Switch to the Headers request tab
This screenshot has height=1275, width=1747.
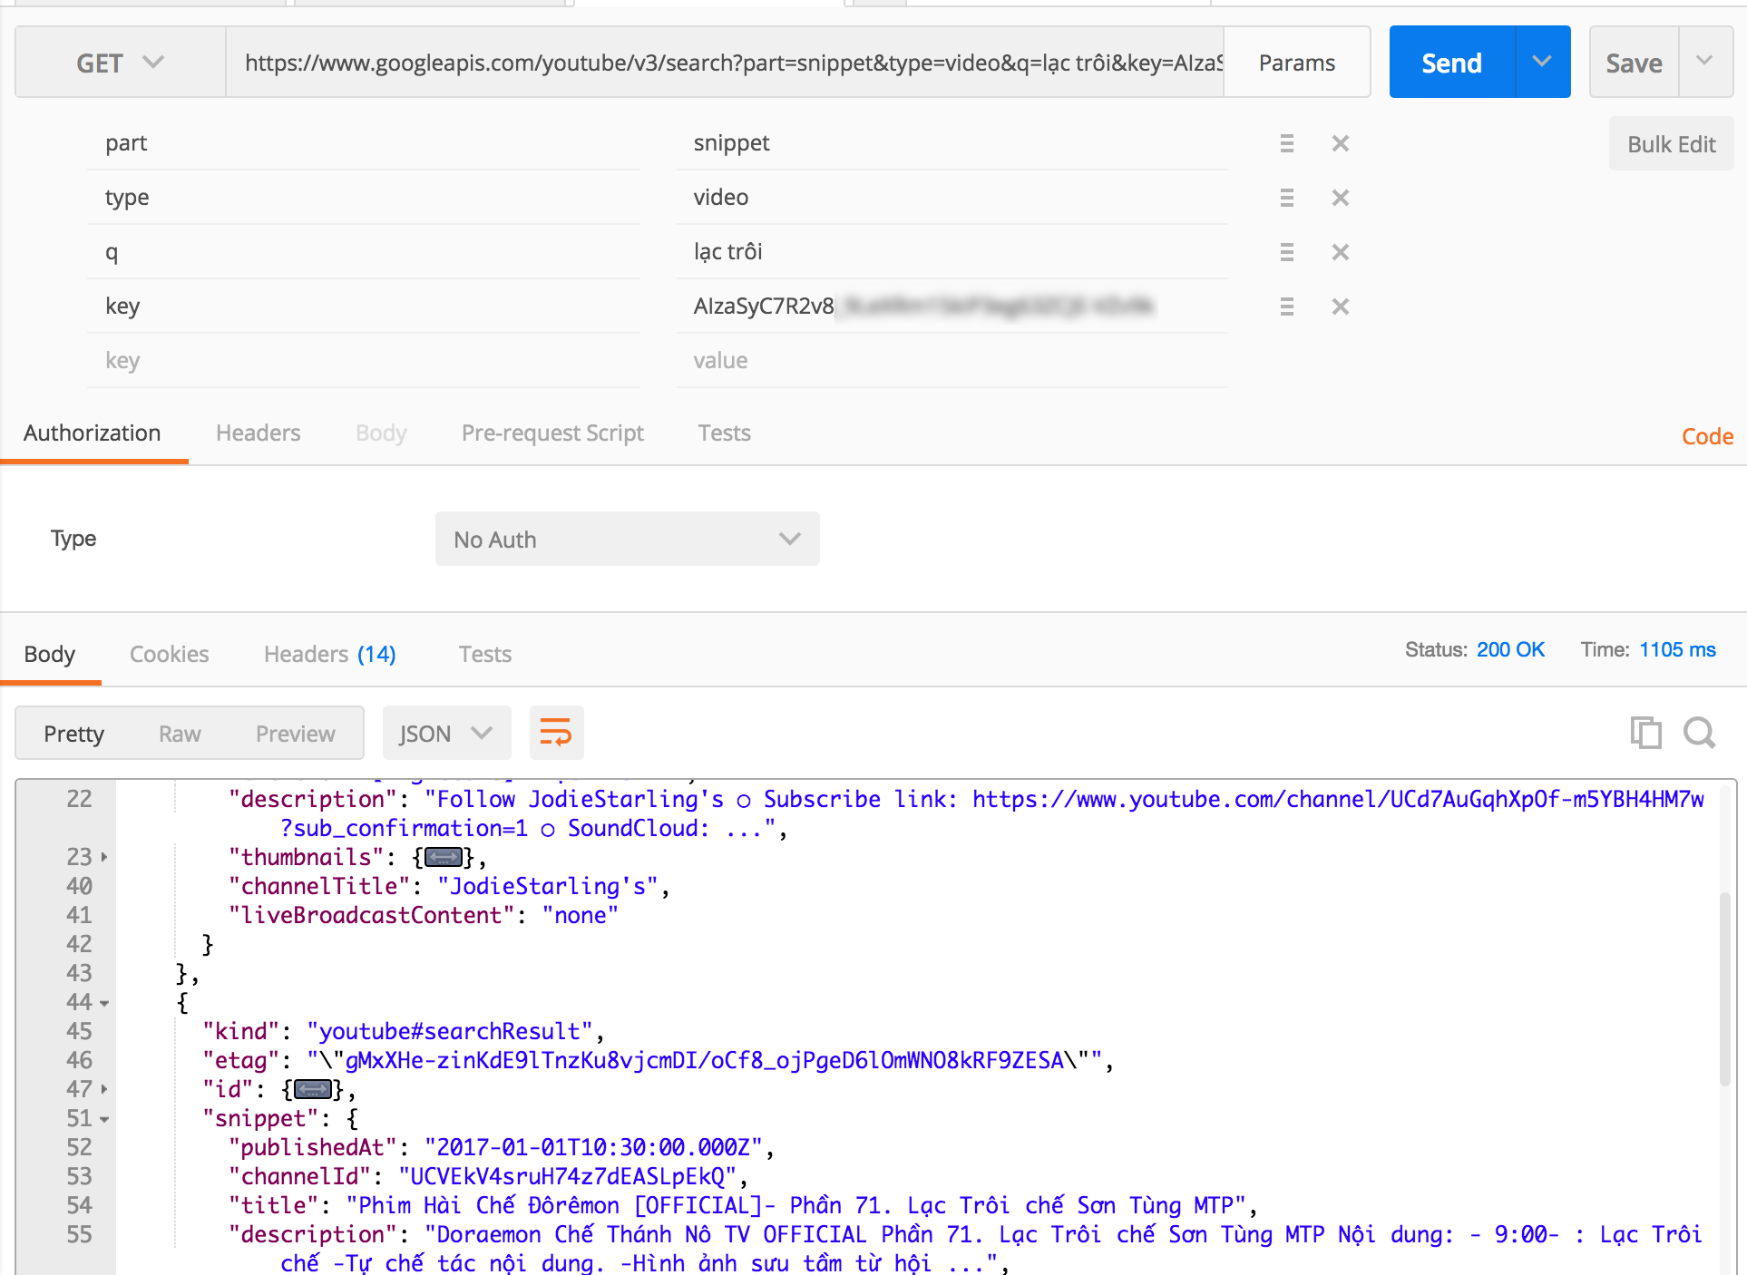(x=258, y=433)
